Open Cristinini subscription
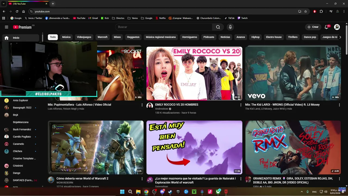 tap(21, 166)
